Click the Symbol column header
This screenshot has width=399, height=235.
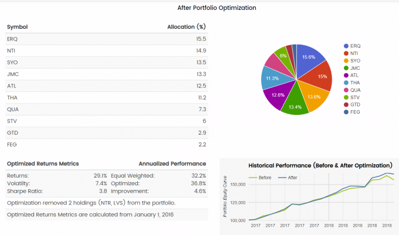coord(17,27)
